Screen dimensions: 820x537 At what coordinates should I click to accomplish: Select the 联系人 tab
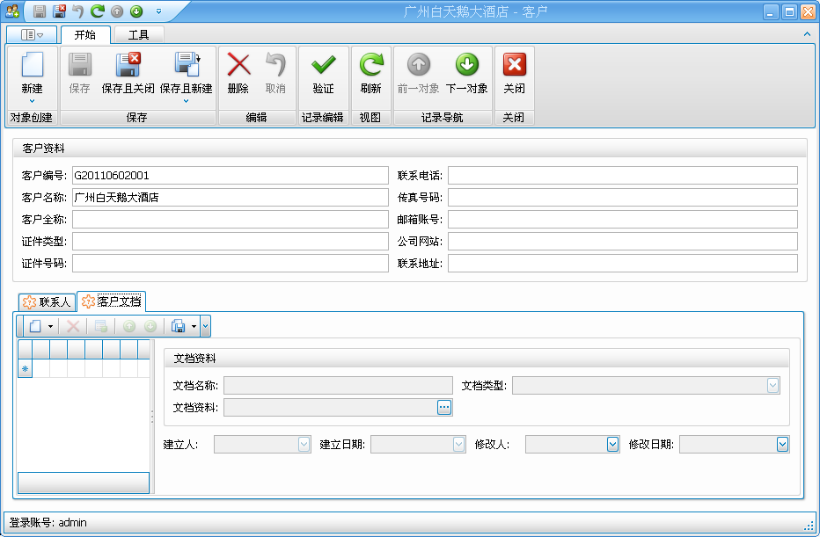coord(47,302)
